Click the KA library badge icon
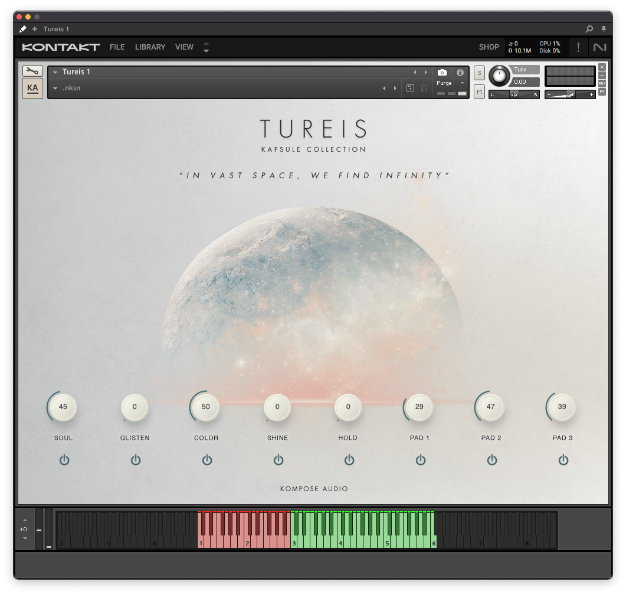The height and width of the screenshot is (595, 626). [x=32, y=88]
